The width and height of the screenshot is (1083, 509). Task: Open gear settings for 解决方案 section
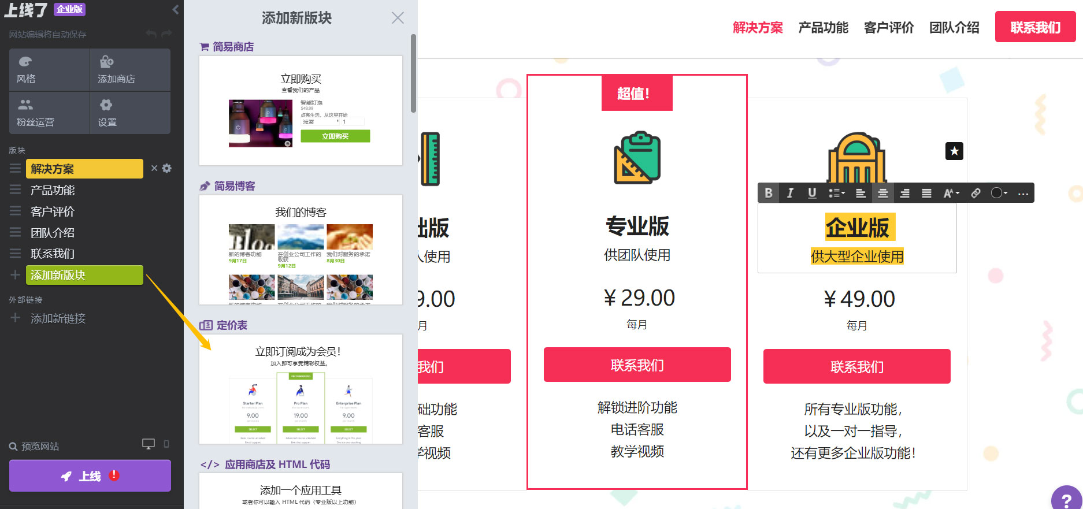pos(167,168)
